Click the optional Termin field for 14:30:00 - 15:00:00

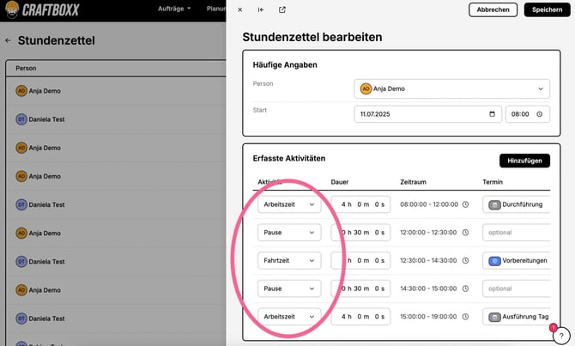[x=517, y=288]
